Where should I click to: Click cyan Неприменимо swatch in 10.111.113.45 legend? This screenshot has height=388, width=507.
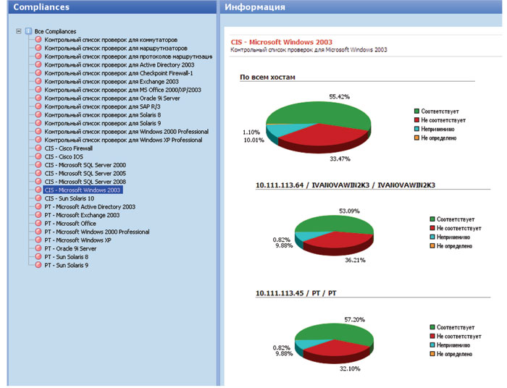432,345
